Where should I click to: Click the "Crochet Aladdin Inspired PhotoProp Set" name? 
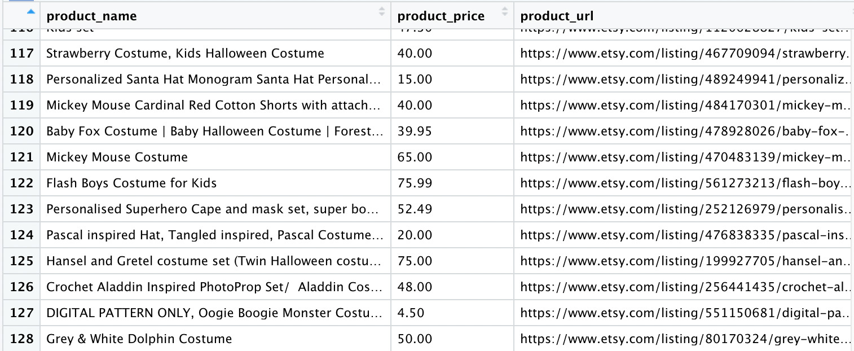pos(215,287)
